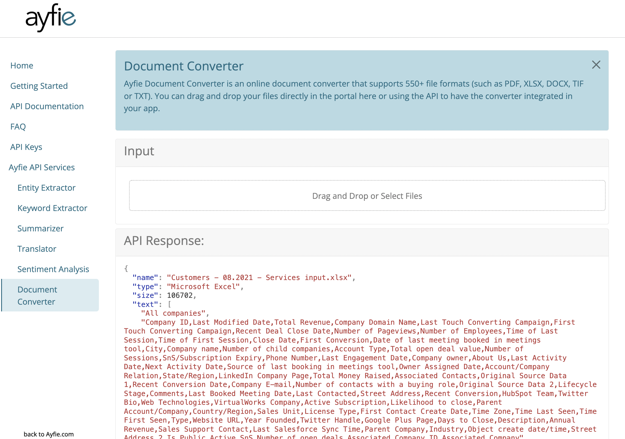Viewport: 625px width, 439px height.
Task: Click back to Ayfie.com link
Action: (x=49, y=434)
